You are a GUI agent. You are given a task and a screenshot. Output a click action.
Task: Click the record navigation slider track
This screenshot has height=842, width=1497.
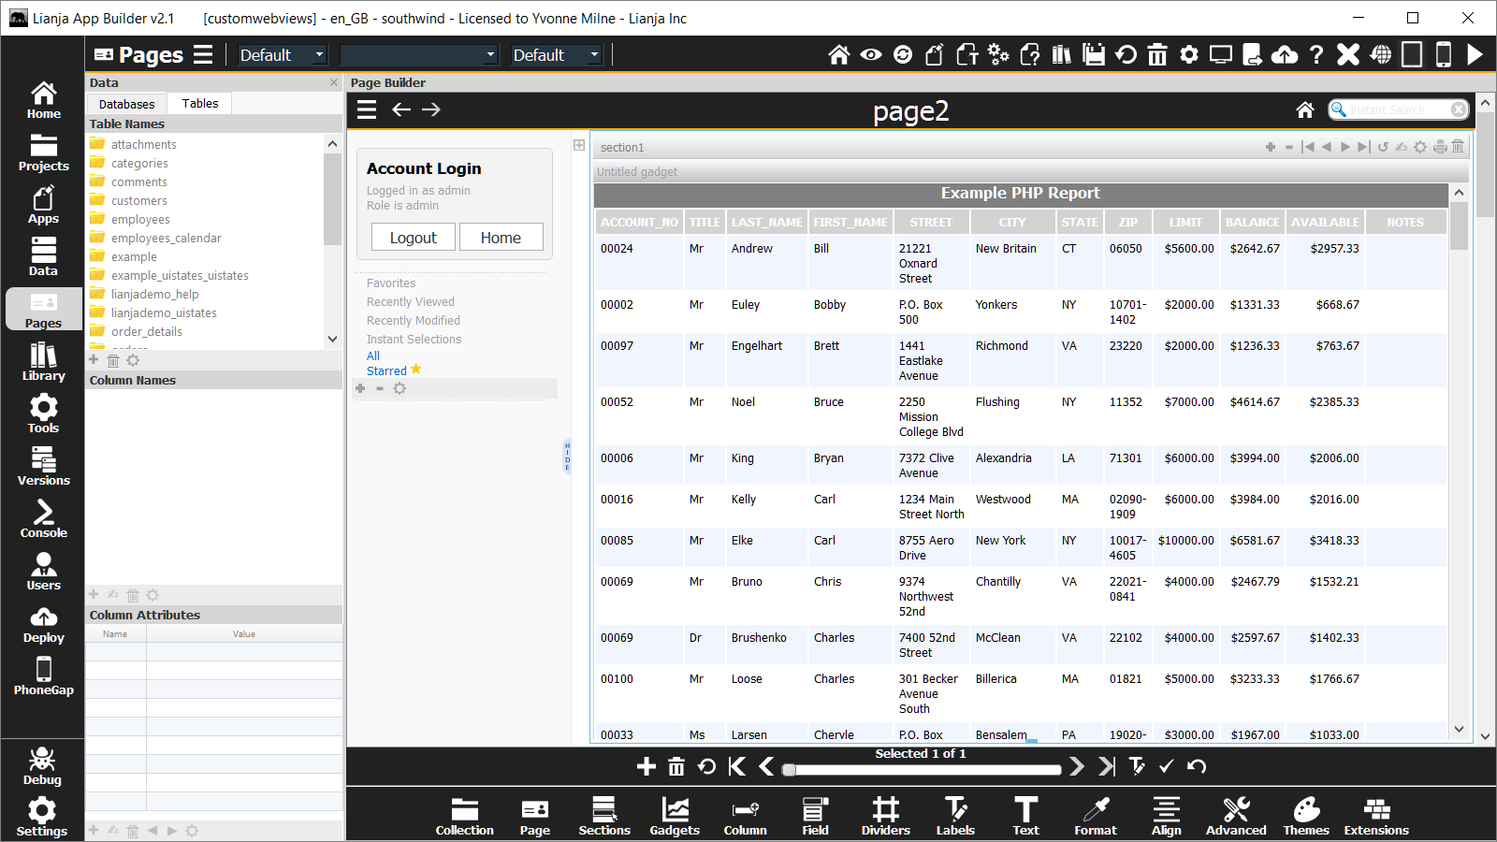(924, 770)
